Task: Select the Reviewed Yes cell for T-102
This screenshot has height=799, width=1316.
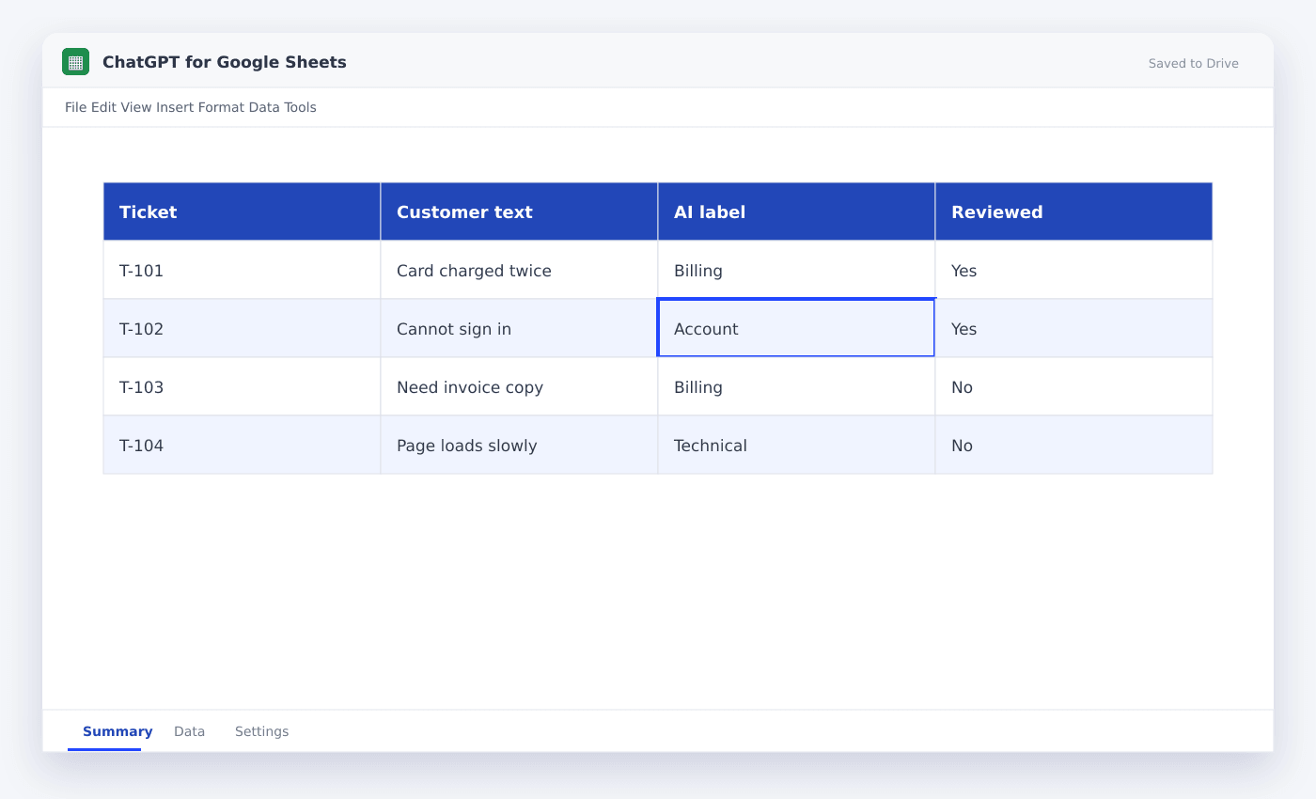Action: (1074, 328)
